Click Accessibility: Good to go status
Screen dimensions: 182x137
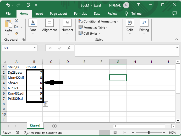[43, 133]
